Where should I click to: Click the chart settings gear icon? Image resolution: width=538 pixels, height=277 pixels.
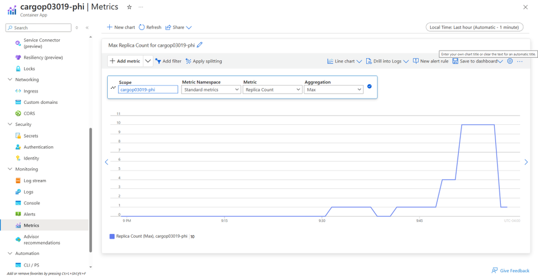510,61
